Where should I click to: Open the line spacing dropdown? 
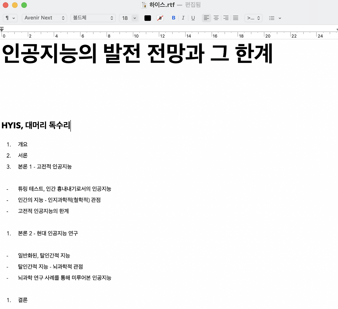pyautogui.click(x=253, y=18)
